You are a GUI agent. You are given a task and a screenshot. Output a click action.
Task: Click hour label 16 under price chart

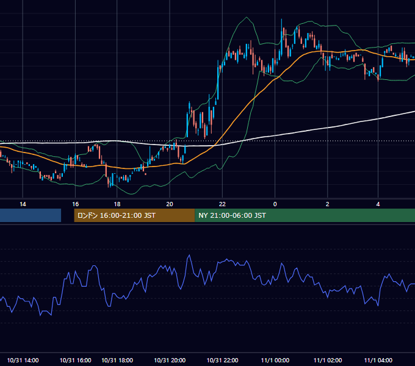76,204
